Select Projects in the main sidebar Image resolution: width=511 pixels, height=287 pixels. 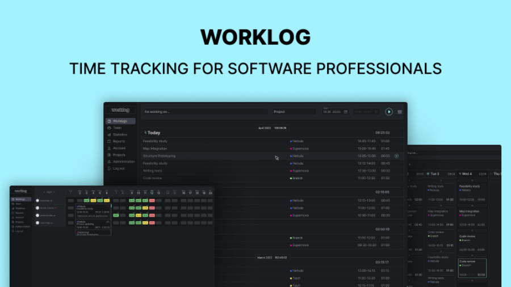click(x=119, y=155)
